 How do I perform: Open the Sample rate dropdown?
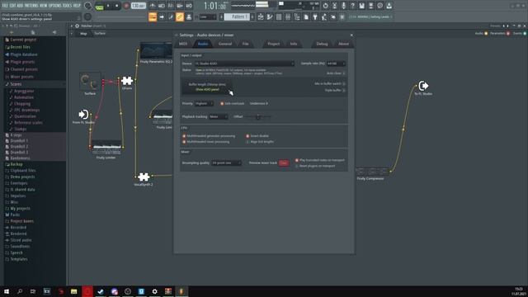point(336,64)
